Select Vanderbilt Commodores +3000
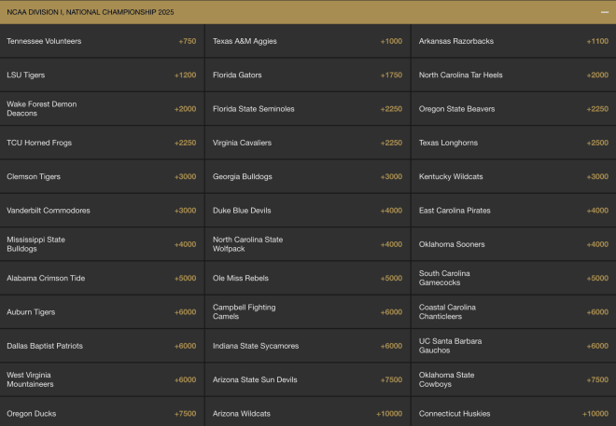 [102, 211]
